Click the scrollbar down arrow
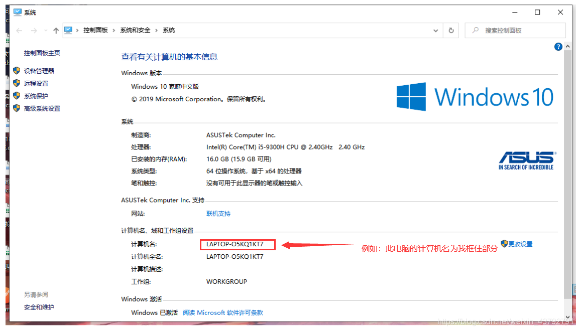This screenshot has width=578, height=331. click(567, 317)
